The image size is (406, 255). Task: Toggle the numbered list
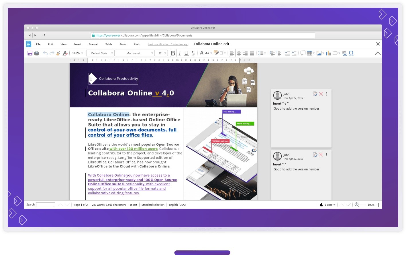[272, 53]
